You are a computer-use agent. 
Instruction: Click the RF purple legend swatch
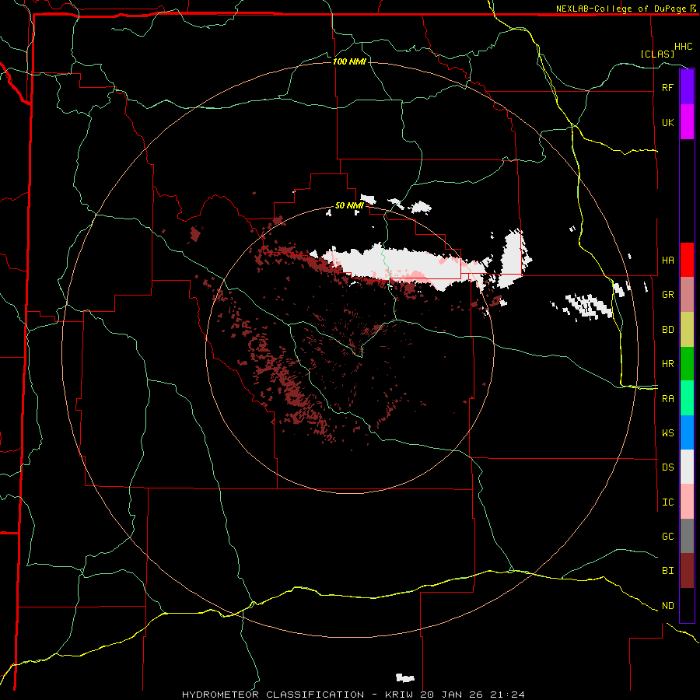pyautogui.click(x=687, y=87)
